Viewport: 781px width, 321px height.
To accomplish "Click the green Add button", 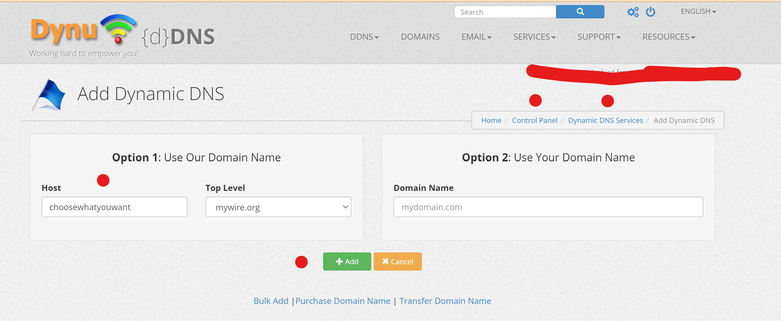I will point(347,261).
